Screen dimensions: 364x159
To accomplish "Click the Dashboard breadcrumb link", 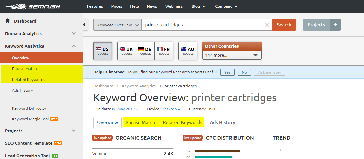I will click(x=103, y=86).
